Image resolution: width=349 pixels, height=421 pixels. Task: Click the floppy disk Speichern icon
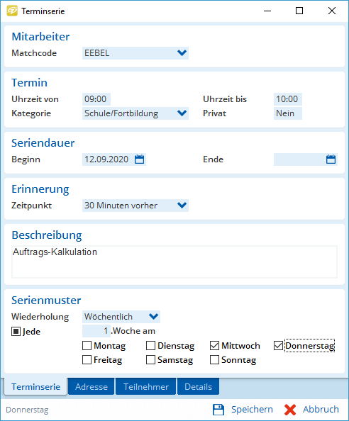tap(218, 410)
